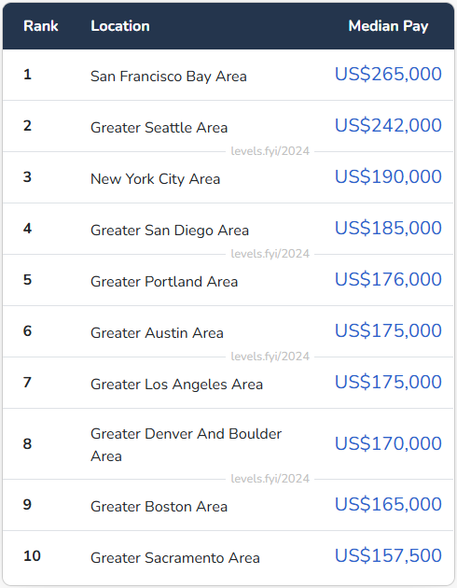457x588 pixels.
Task: Click the US$185,000 median pay
Action: [388, 229]
